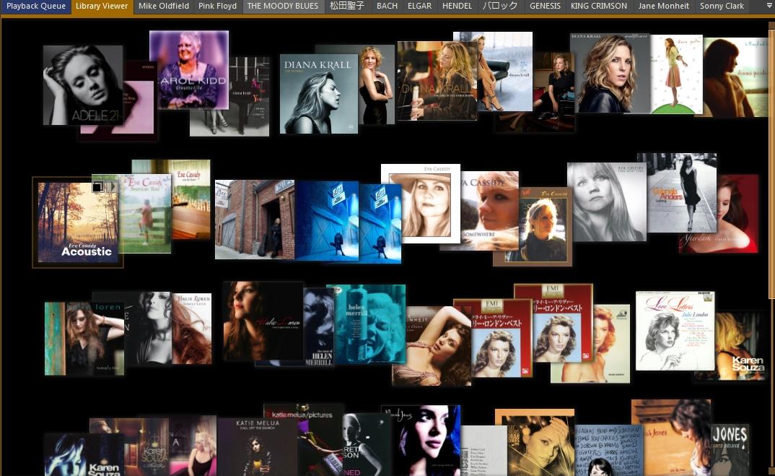The height and width of the screenshot is (476, 775).
Task: Open the HENDEL tab
Action: (457, 7)
